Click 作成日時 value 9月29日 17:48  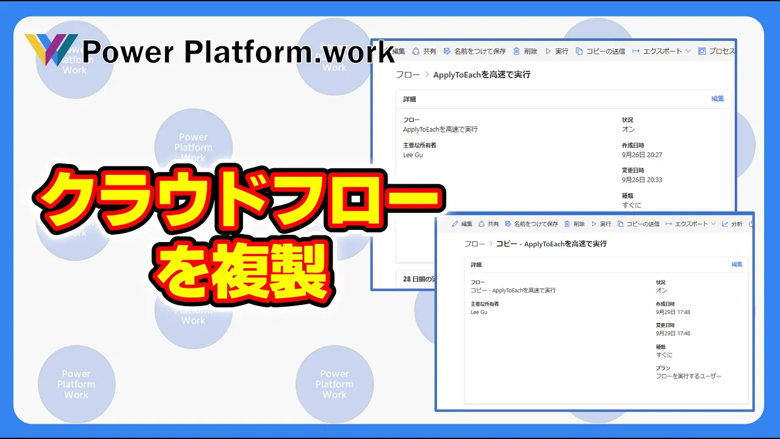[673, 312]
